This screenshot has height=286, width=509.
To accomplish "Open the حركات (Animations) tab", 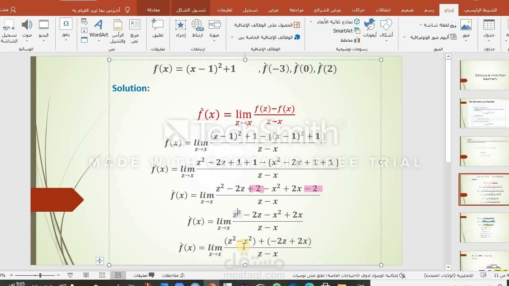I will 358,10.
